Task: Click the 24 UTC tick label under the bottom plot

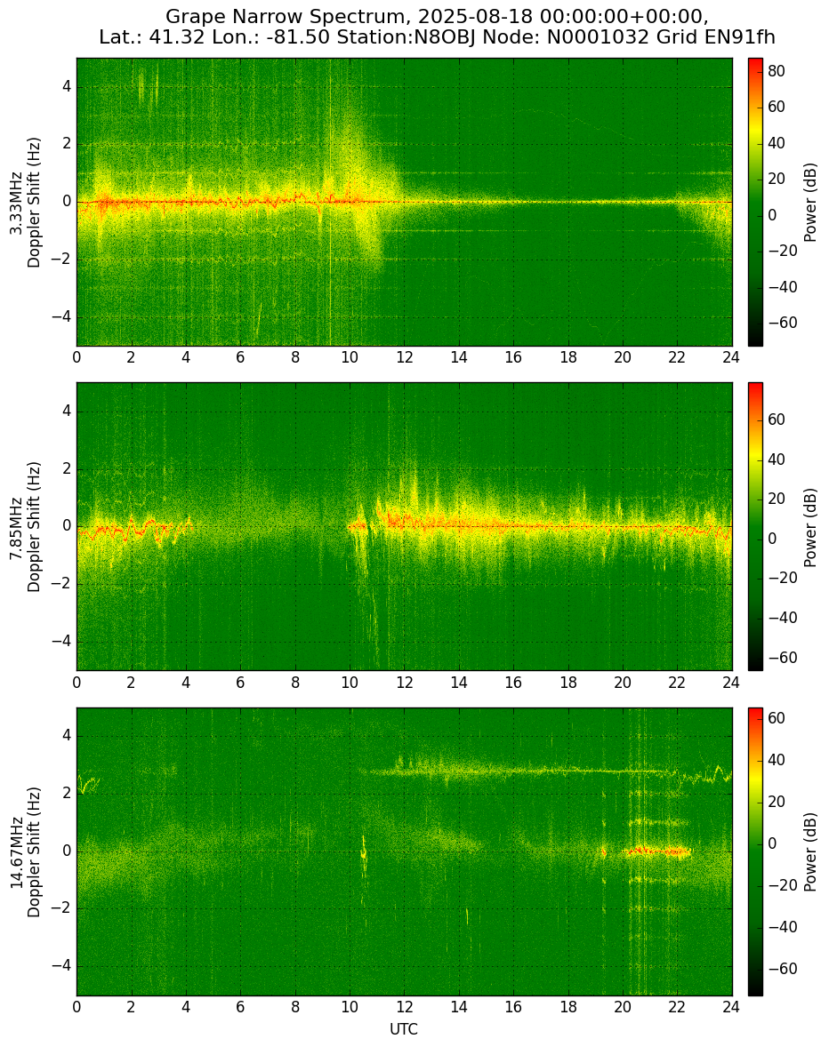Action: [731, 1007]
